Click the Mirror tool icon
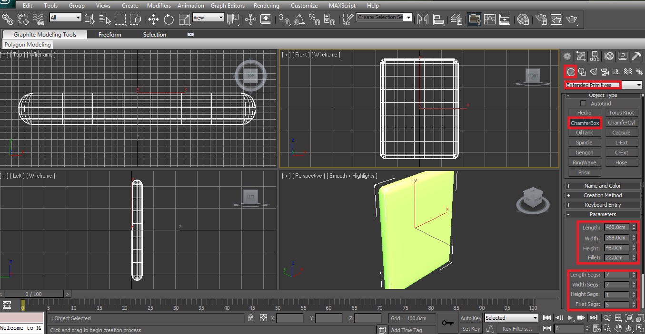The height and width of the screenshot is (334, 645). [422, 19]
